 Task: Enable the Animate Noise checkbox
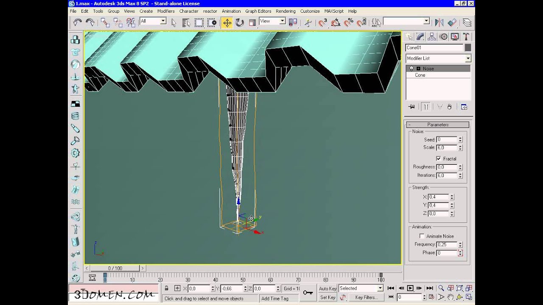[422, 236]
